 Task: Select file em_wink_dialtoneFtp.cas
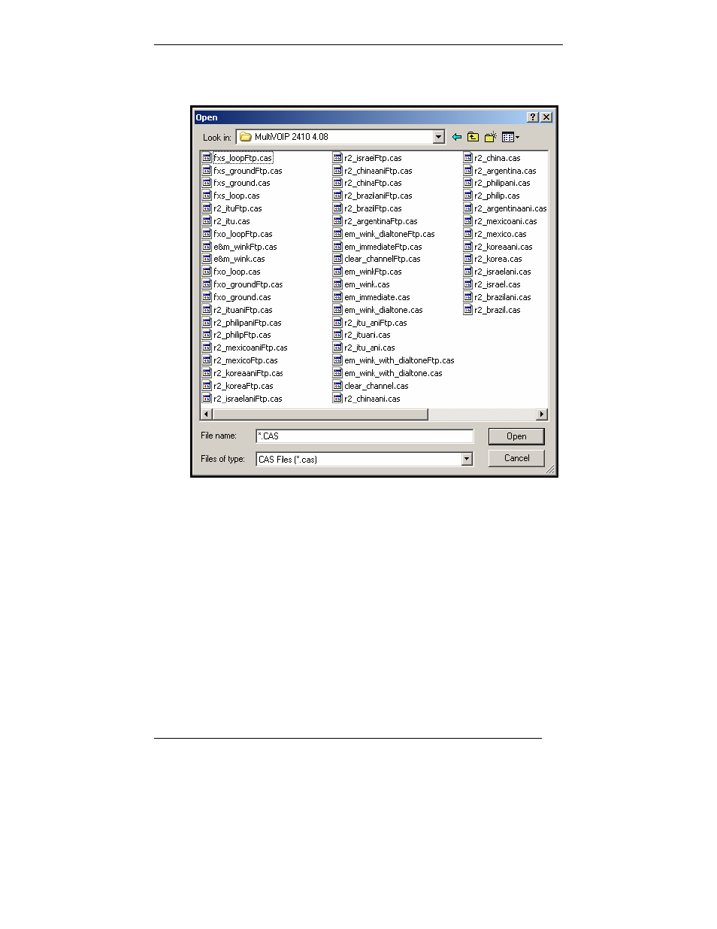pyautogui.click(x=389, y=234)
